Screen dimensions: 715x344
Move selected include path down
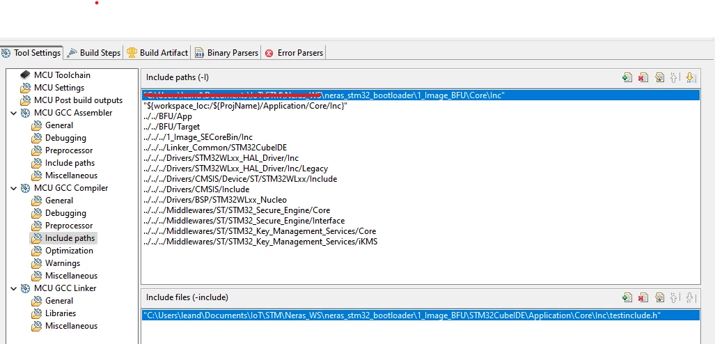(x=691, y=77)
